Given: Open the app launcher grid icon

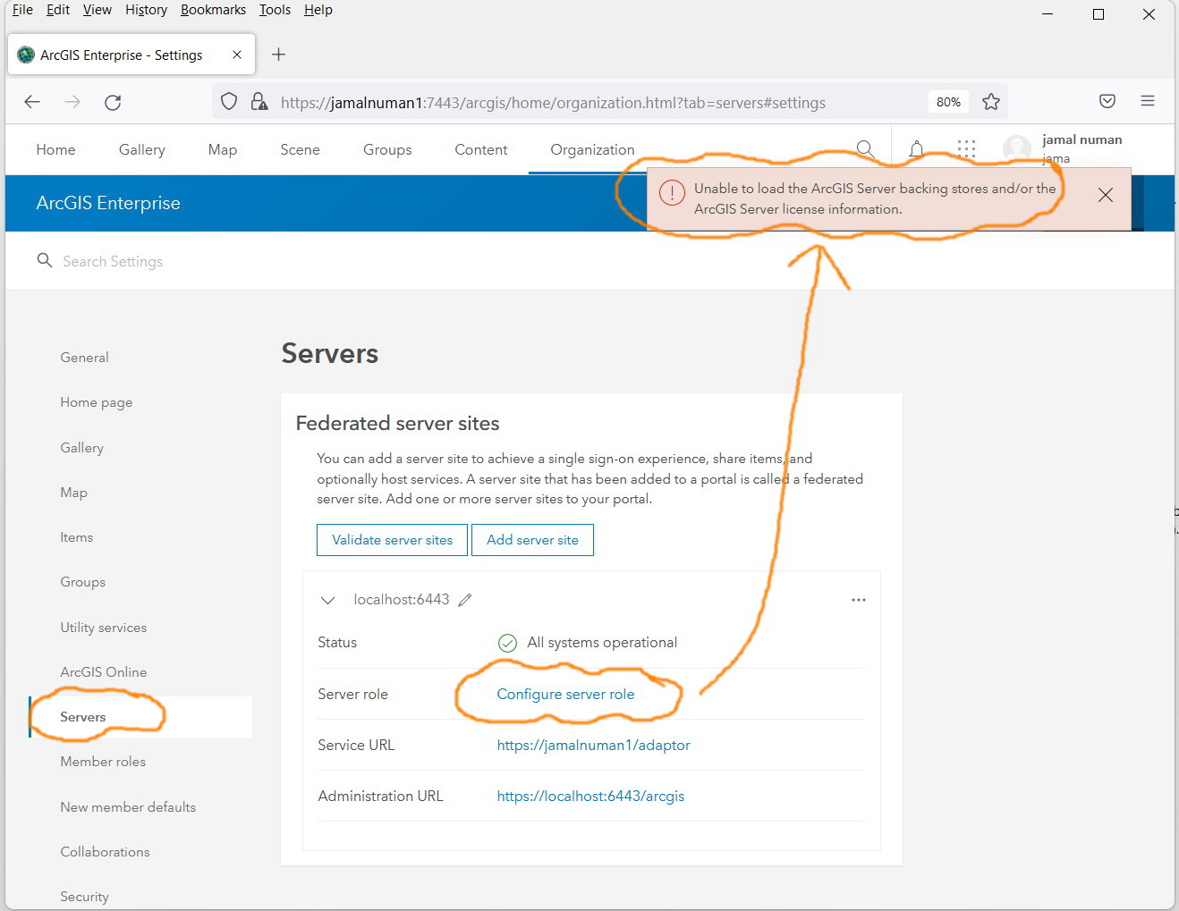Looking at the screenshot, I should 966,149.
